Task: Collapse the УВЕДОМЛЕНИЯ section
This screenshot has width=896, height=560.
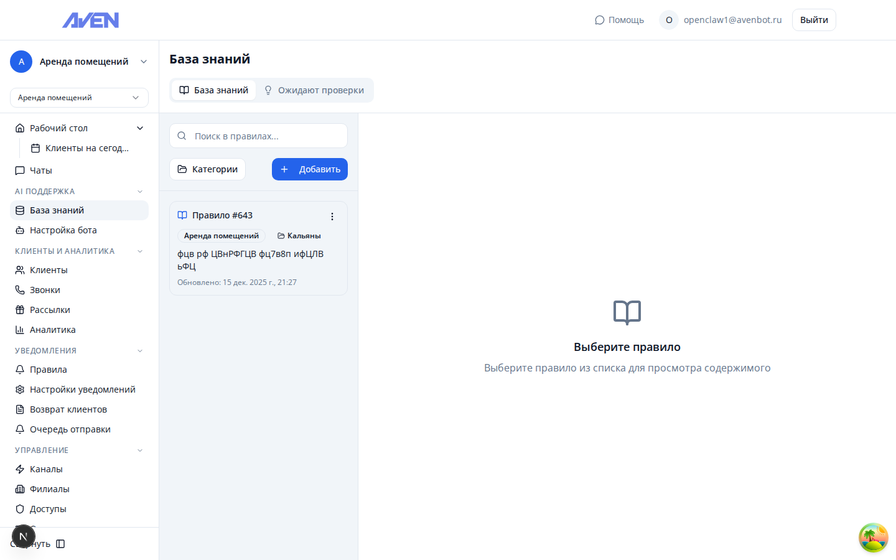Action: click(140, 351)
